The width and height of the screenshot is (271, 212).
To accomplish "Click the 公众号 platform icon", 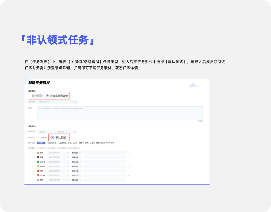I will point(38,162).
